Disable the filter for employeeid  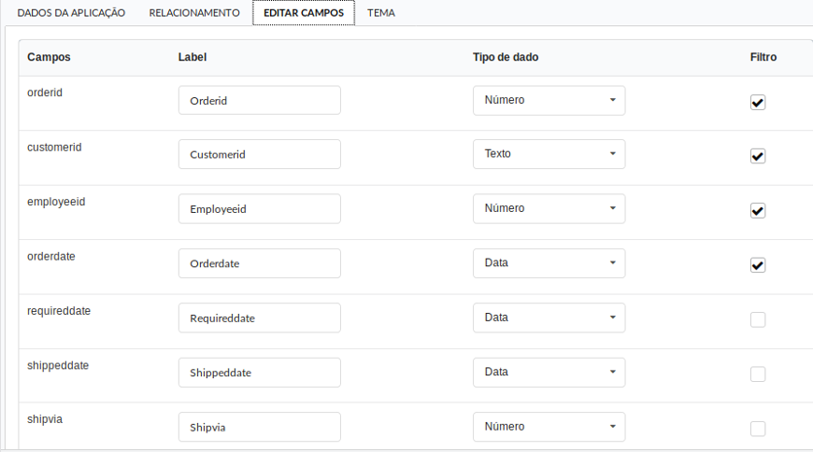point(758,210)
